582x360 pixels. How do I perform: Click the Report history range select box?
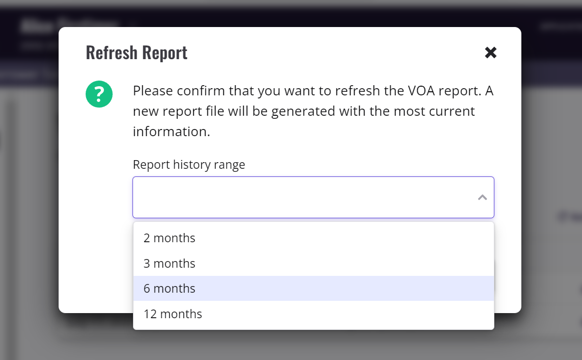(306, 197)
